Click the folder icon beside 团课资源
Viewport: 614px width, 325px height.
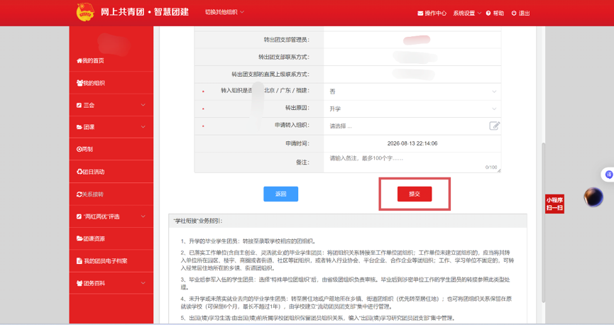[80, 238]
